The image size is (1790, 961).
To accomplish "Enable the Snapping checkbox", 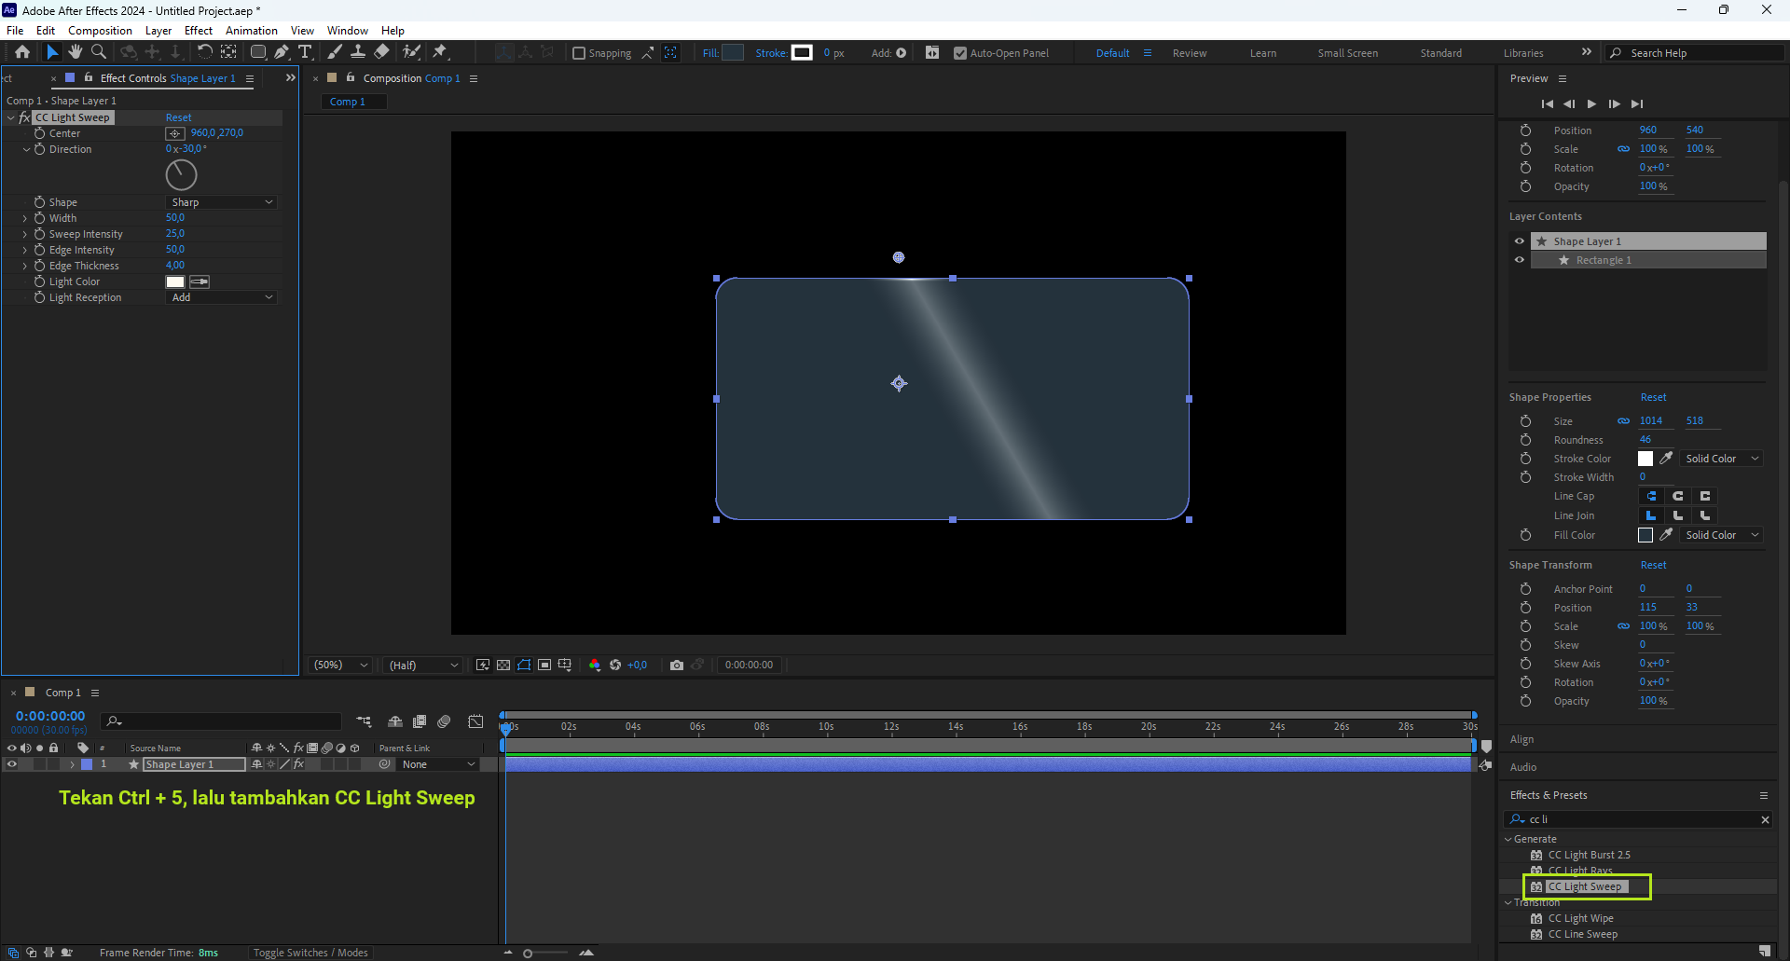I will click(579, 53).
